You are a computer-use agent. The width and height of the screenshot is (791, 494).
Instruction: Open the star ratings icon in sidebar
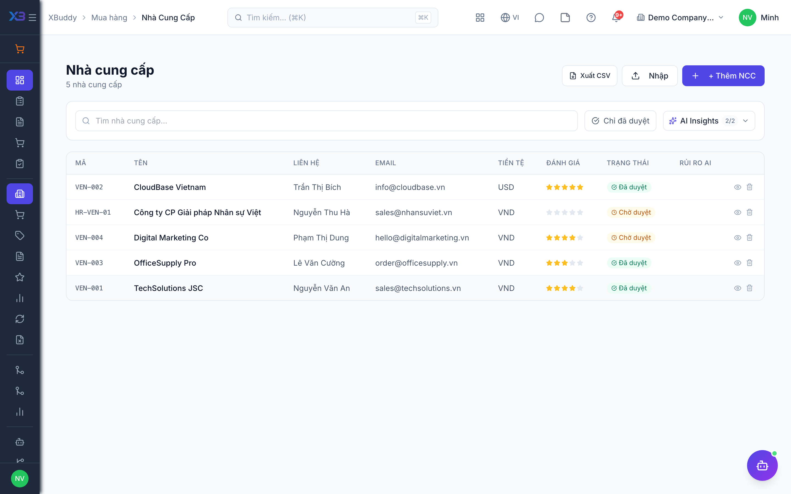(x=20, y=277)
